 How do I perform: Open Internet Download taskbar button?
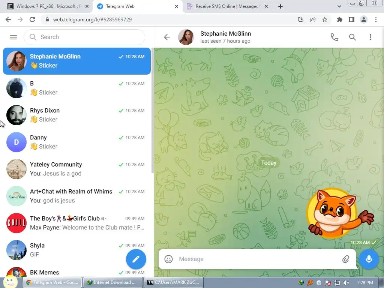[112, 282]
